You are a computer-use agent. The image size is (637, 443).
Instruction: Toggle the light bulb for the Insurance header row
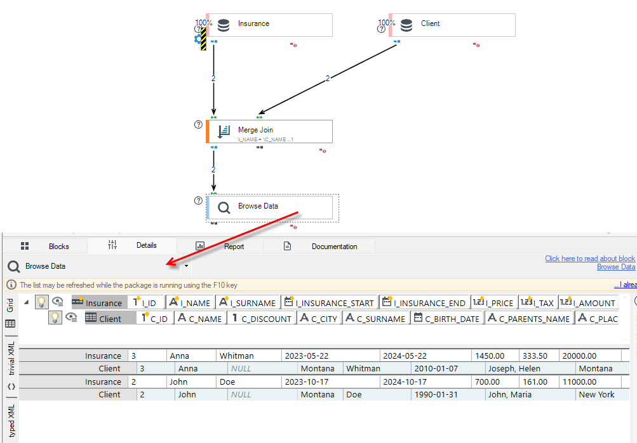[x=41, y=302]
